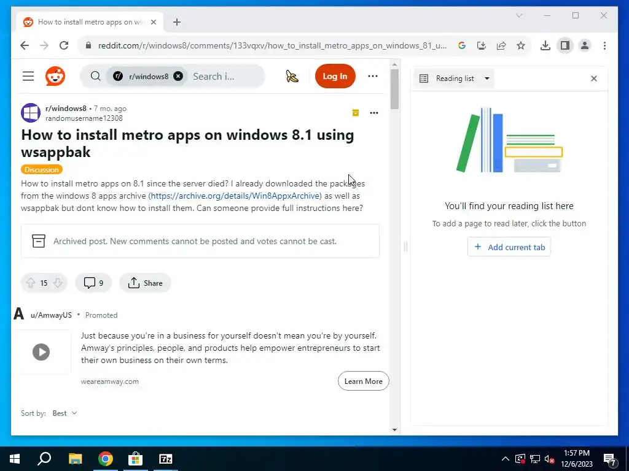
Task: Click the Log In button
Action: point(335,76)
